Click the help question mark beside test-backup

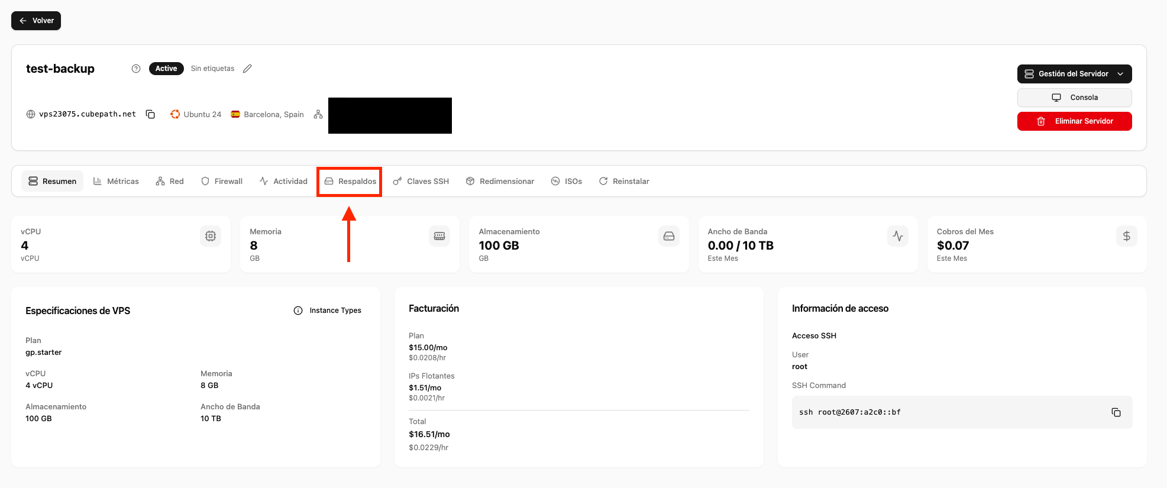136,69
